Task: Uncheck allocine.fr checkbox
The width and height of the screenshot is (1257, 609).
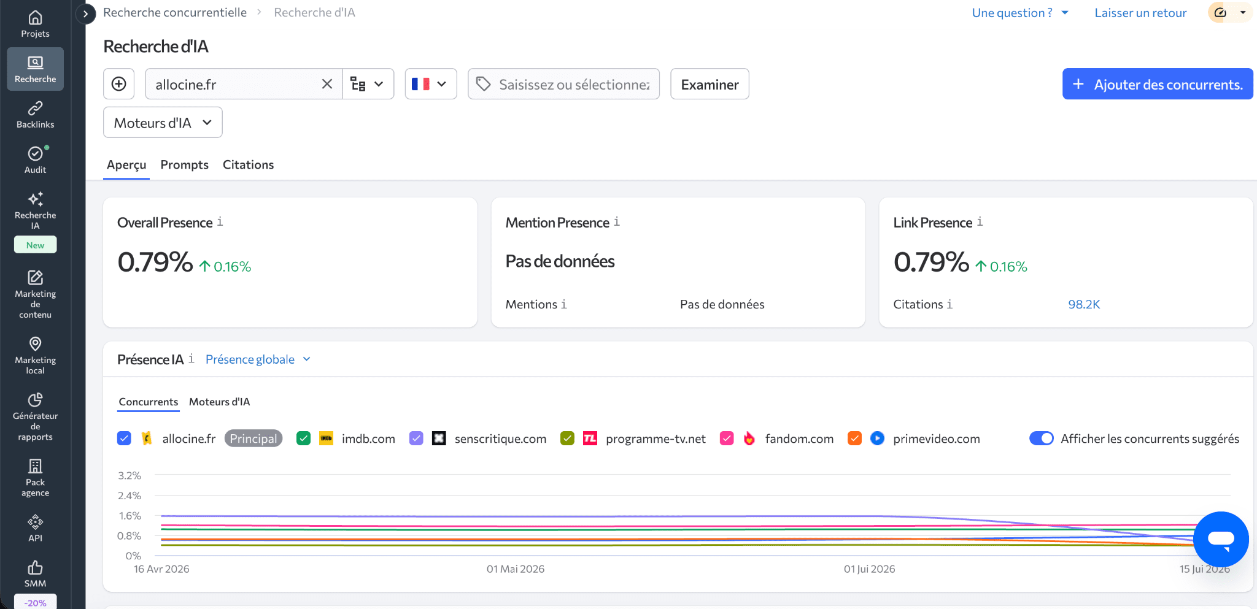Action: (124, 439)
